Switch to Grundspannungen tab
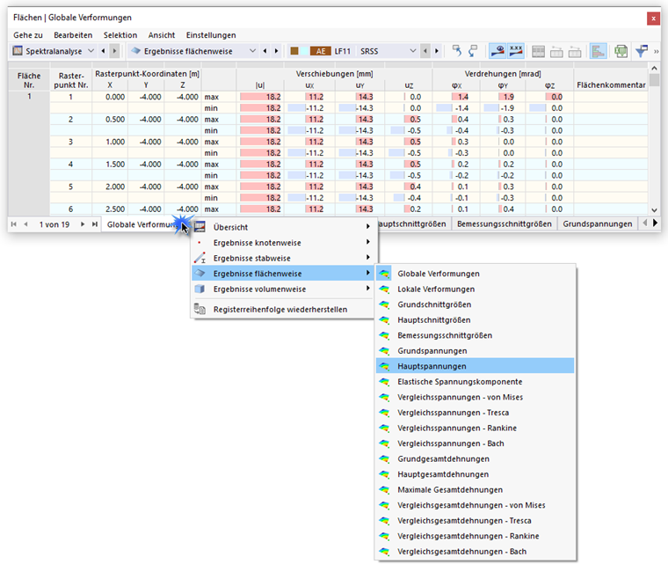668x564 pixels. pyautogui.click(x=598, y=224)
